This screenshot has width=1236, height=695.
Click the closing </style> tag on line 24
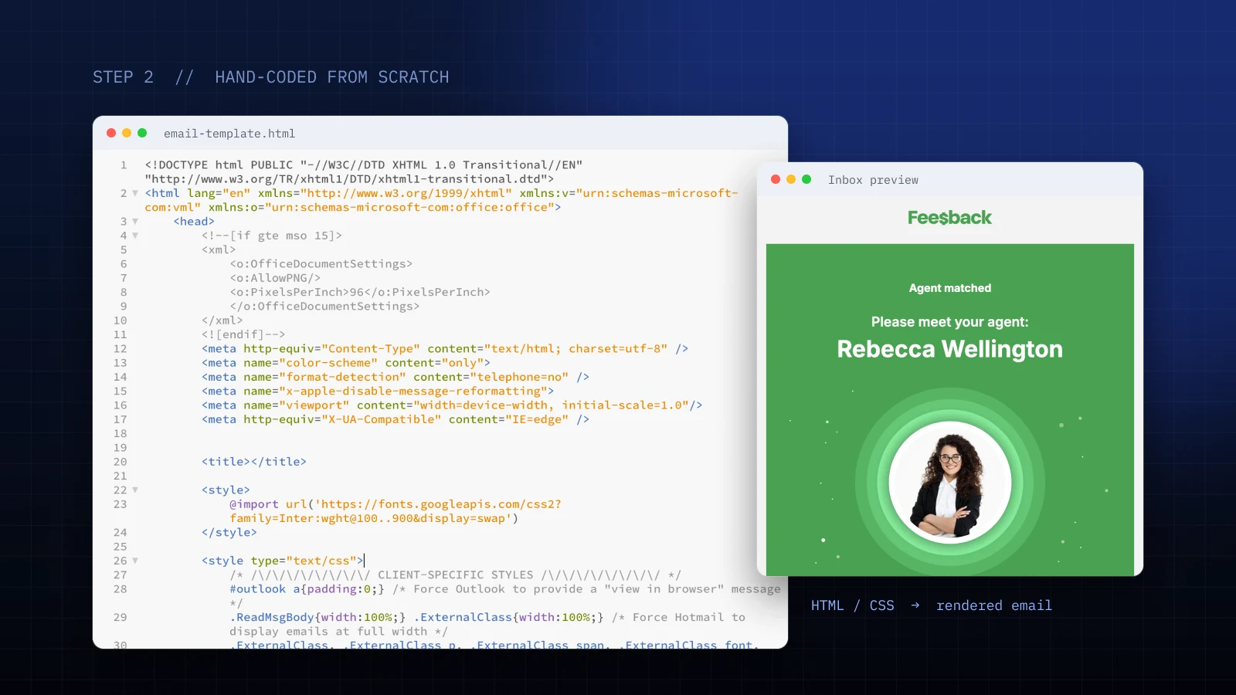pos(229,533)
